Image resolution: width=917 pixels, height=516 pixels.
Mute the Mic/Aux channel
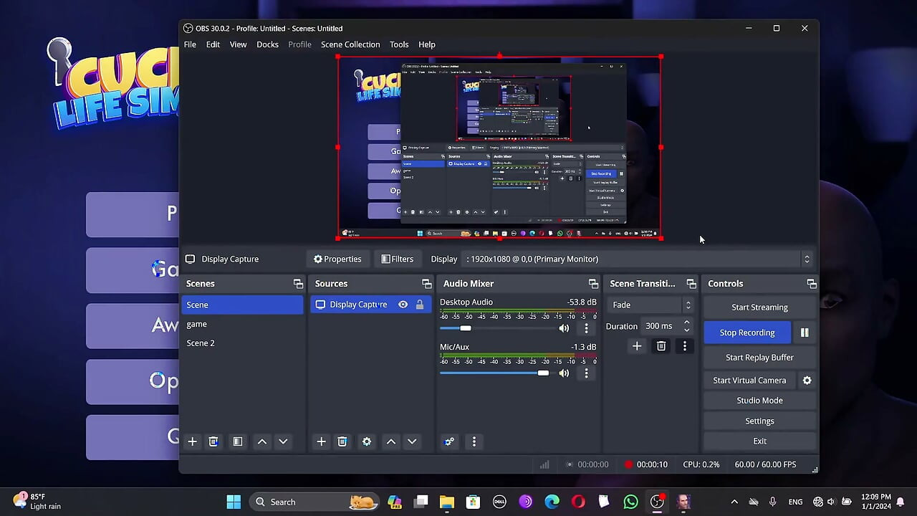[x=564, y=373]
